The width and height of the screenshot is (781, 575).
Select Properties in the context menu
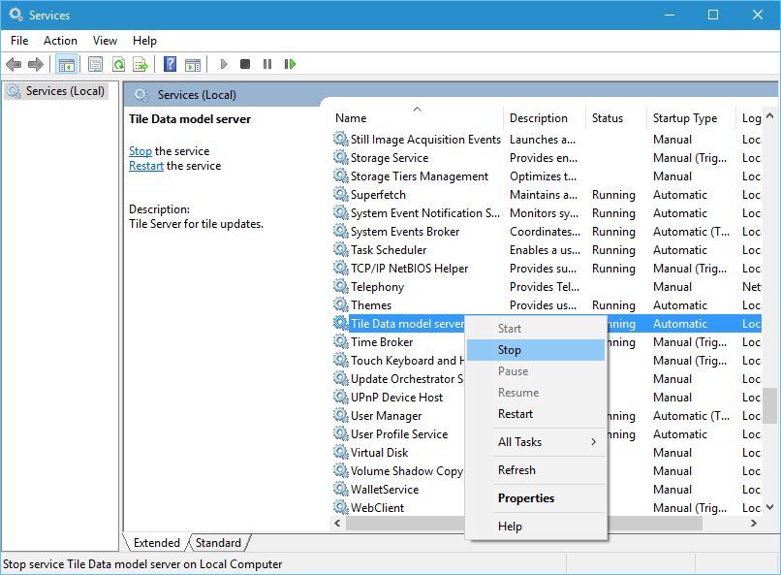tap(526, 498)
